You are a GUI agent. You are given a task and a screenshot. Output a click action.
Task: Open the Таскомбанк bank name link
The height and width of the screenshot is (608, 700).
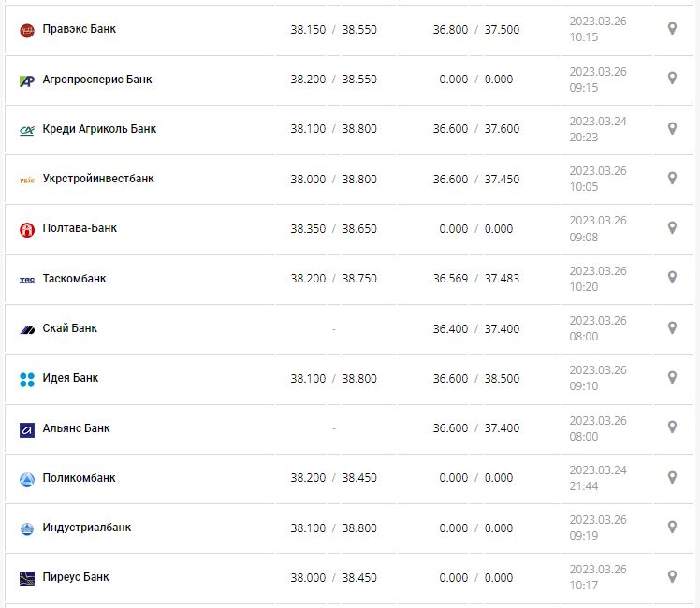(x=75, y=279)
